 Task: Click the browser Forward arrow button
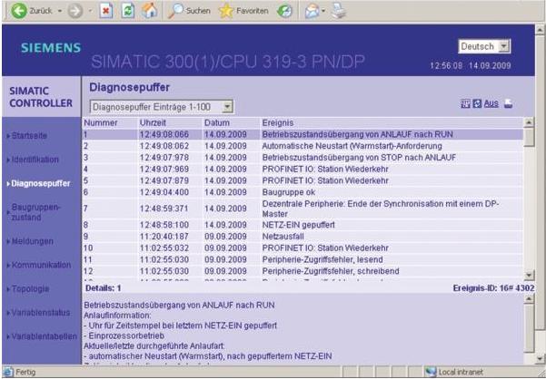click(75, 11)
